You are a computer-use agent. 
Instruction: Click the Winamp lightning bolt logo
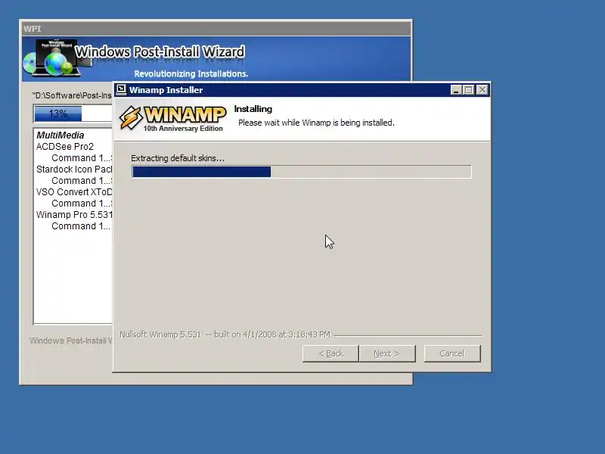click(x=130, y=118)
